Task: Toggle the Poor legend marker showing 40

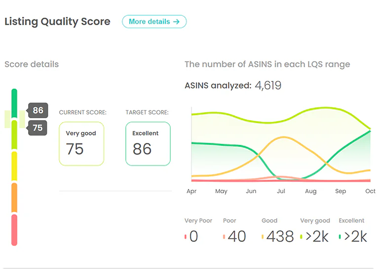Action: pyautogui.click(x=224, y=237)
